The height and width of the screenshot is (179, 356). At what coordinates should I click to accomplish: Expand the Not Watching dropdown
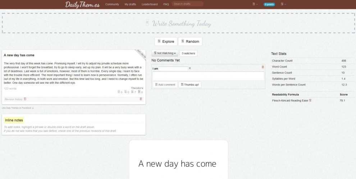(x=165, y=53)
